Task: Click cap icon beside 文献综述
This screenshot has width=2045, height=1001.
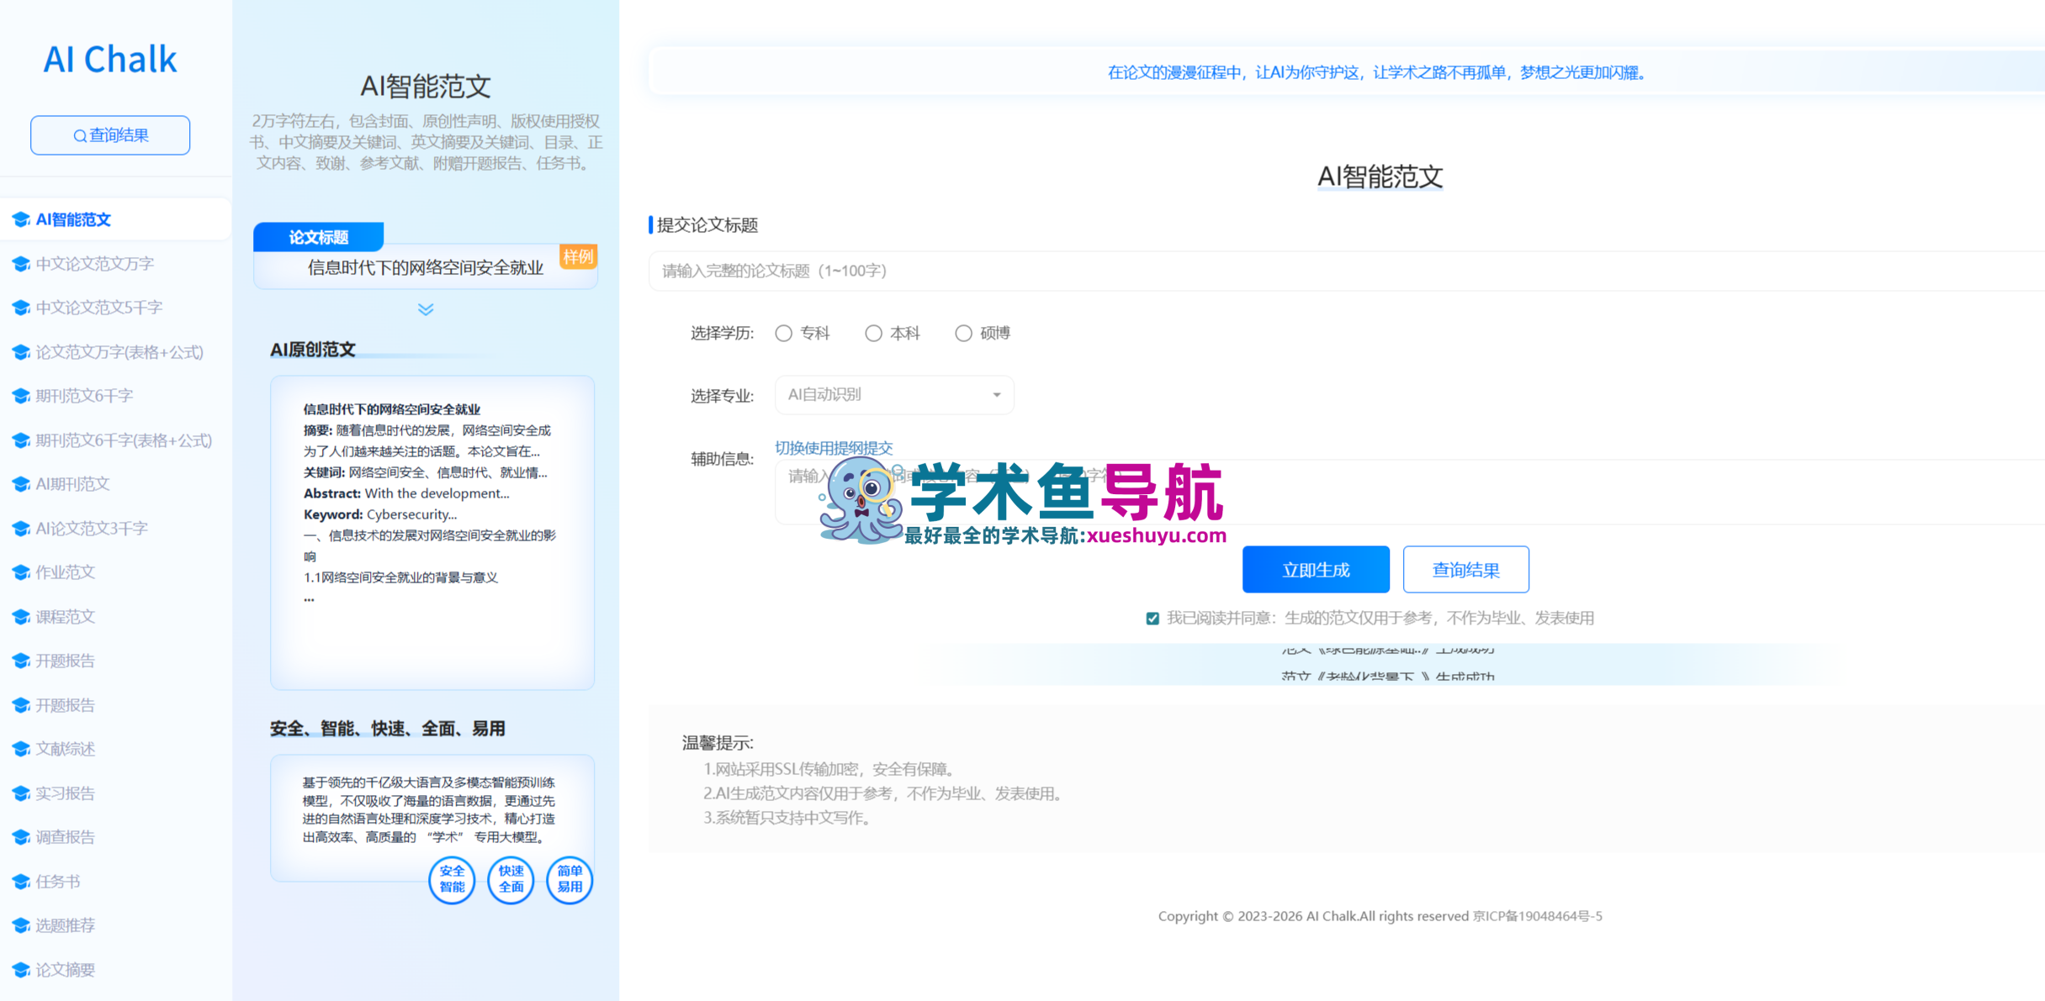Action: (x=21, y=750)
